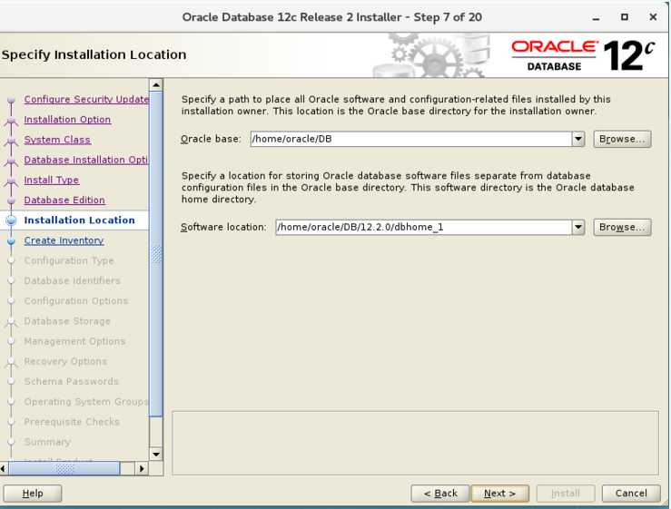671x509 pixels.
Task: Close the installer window
Action: point(653,17)
